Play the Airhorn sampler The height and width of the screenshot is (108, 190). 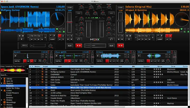(x=98, y=56)
